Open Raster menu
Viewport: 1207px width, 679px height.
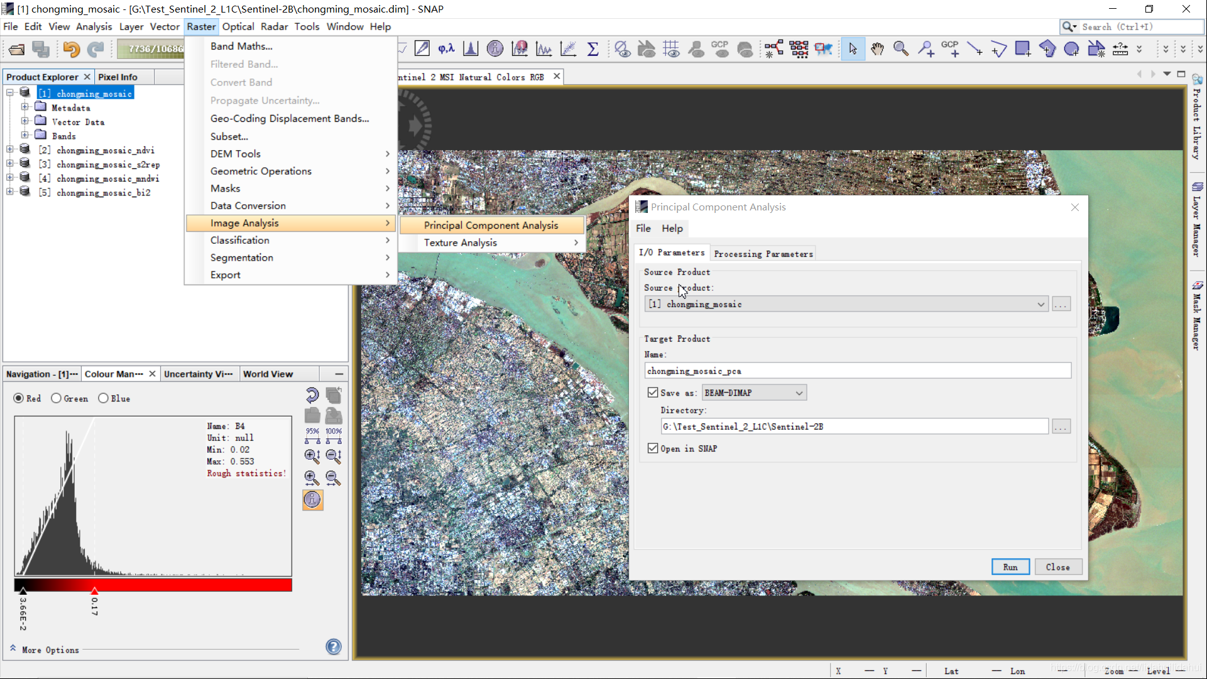click(200, 26)
